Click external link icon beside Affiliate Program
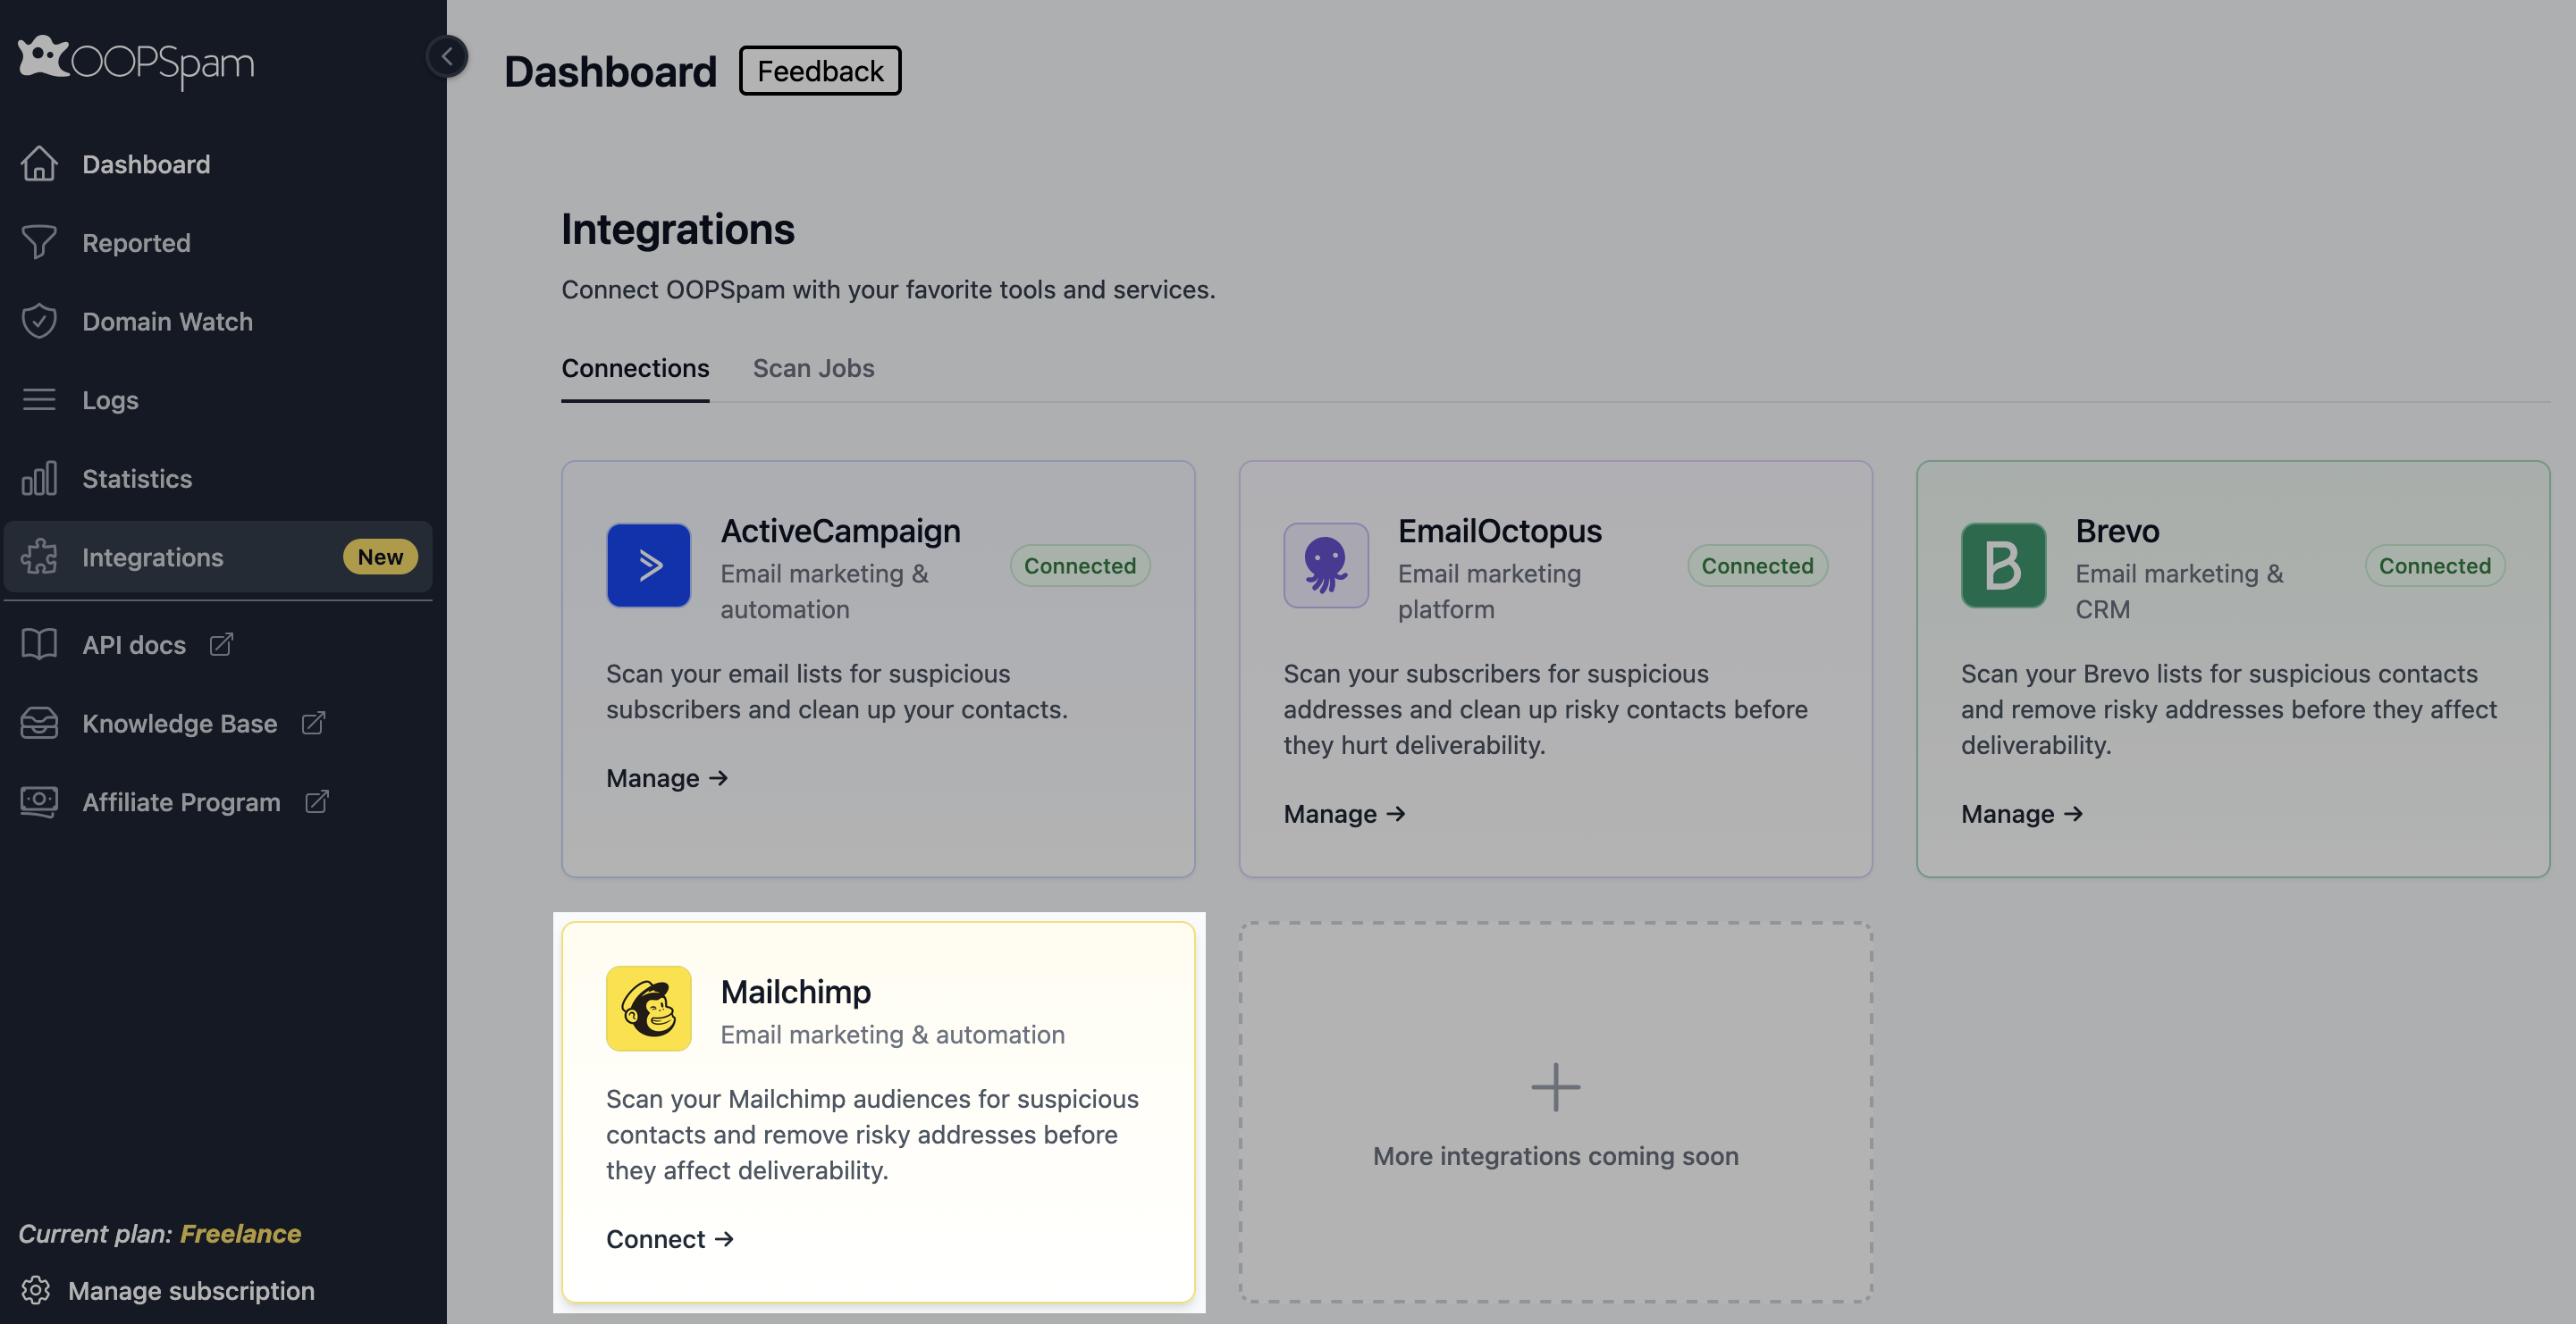Image resolution: width=2576 pixels, height=1324 pixels. pyautogui.click(x=316, y=801)
